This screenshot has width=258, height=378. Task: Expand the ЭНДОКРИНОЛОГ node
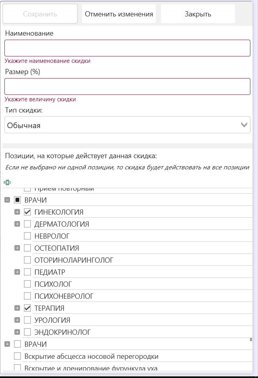point(17,332)
